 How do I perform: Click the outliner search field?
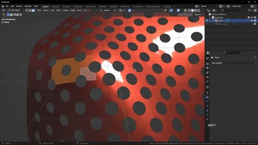click(230, 10)
